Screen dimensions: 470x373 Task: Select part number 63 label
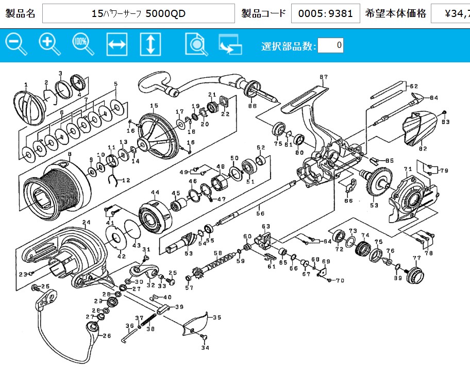(266, 226)
